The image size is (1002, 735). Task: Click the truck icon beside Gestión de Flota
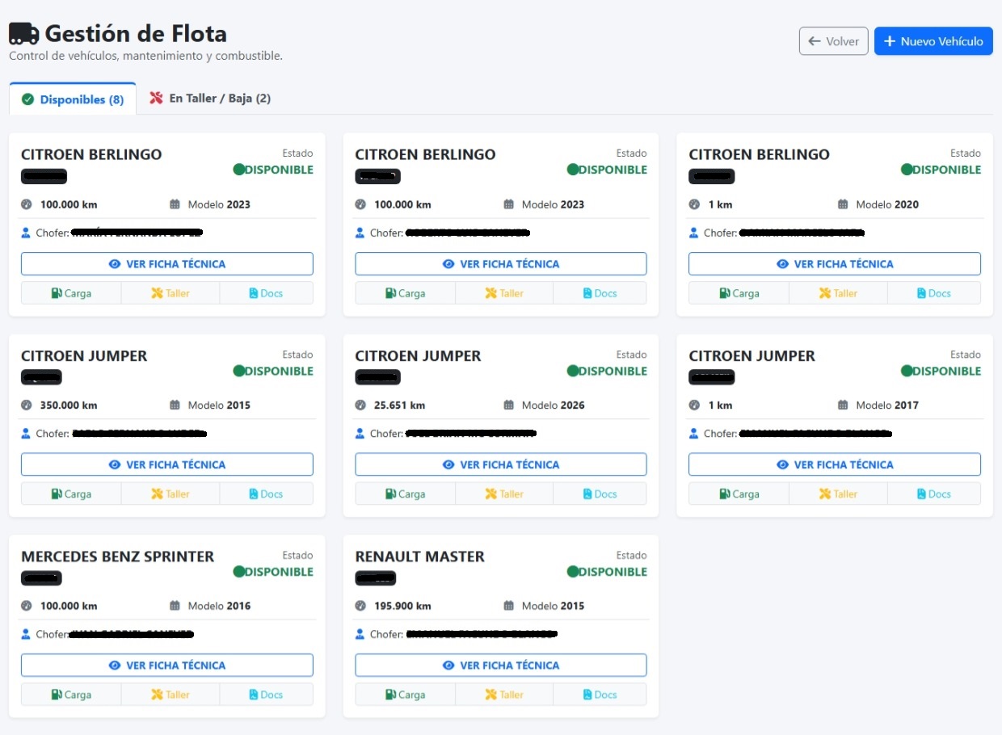tap(23, 34)
